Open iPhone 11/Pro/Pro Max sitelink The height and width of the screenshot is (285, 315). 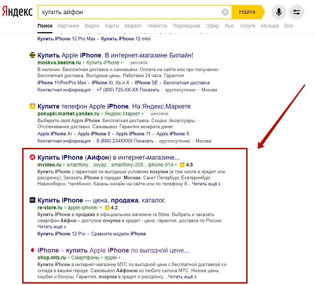[62, 82]
